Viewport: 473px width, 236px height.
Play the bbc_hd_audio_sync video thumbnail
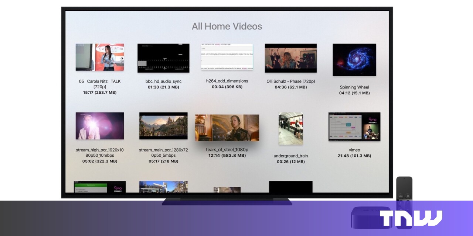163,58
